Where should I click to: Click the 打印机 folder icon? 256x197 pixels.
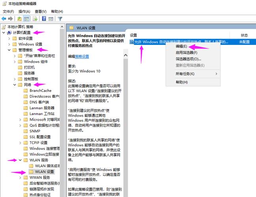click(x=20, y=67)
